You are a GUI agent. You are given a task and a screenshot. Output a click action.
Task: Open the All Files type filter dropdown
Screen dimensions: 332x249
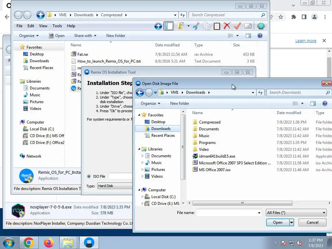pyautogui.click(x=296, y=213)
